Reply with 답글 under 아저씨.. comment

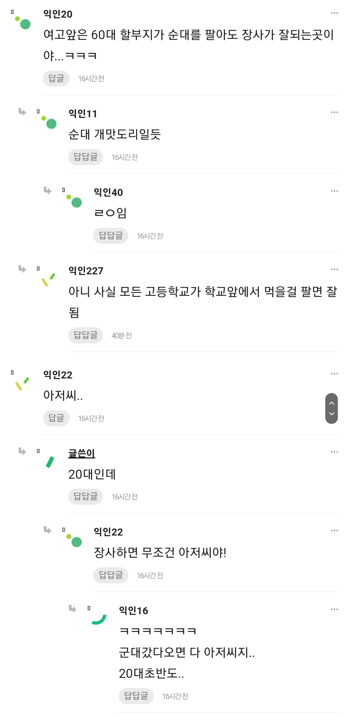56,418
